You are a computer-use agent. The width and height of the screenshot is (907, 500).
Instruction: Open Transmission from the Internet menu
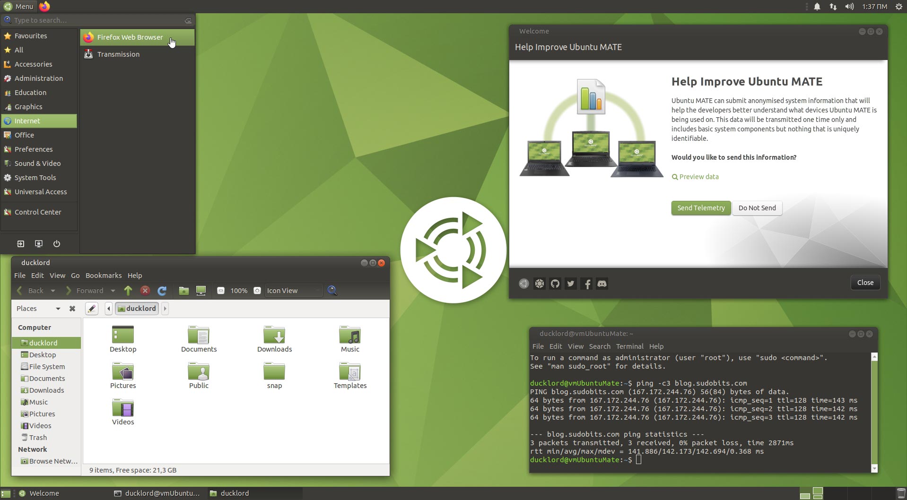[118, 54]
